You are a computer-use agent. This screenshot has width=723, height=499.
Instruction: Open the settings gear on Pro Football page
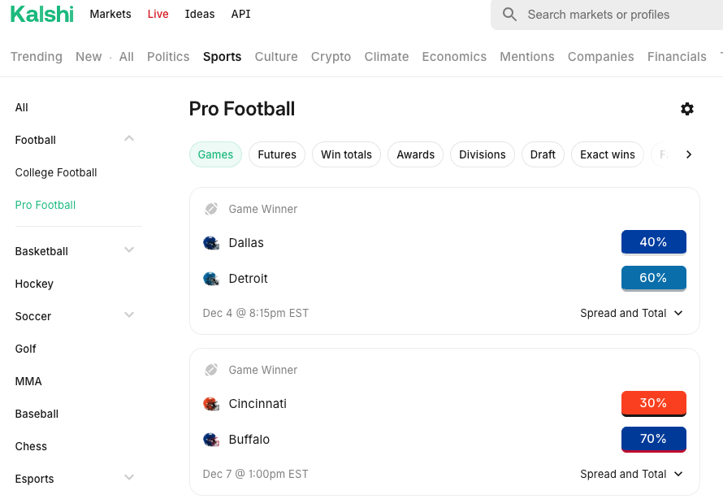(x=687, y=109)
